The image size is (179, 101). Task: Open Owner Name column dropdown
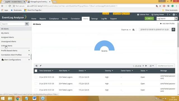coord(132,71)
